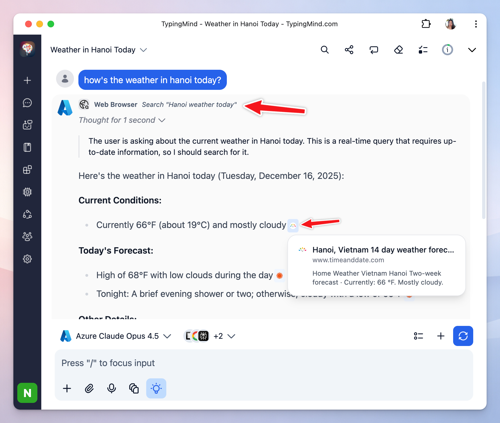Viewport: 500px width, 423px height.
Task: Expand the header chevron down at far right
Action: pos(472,50)
